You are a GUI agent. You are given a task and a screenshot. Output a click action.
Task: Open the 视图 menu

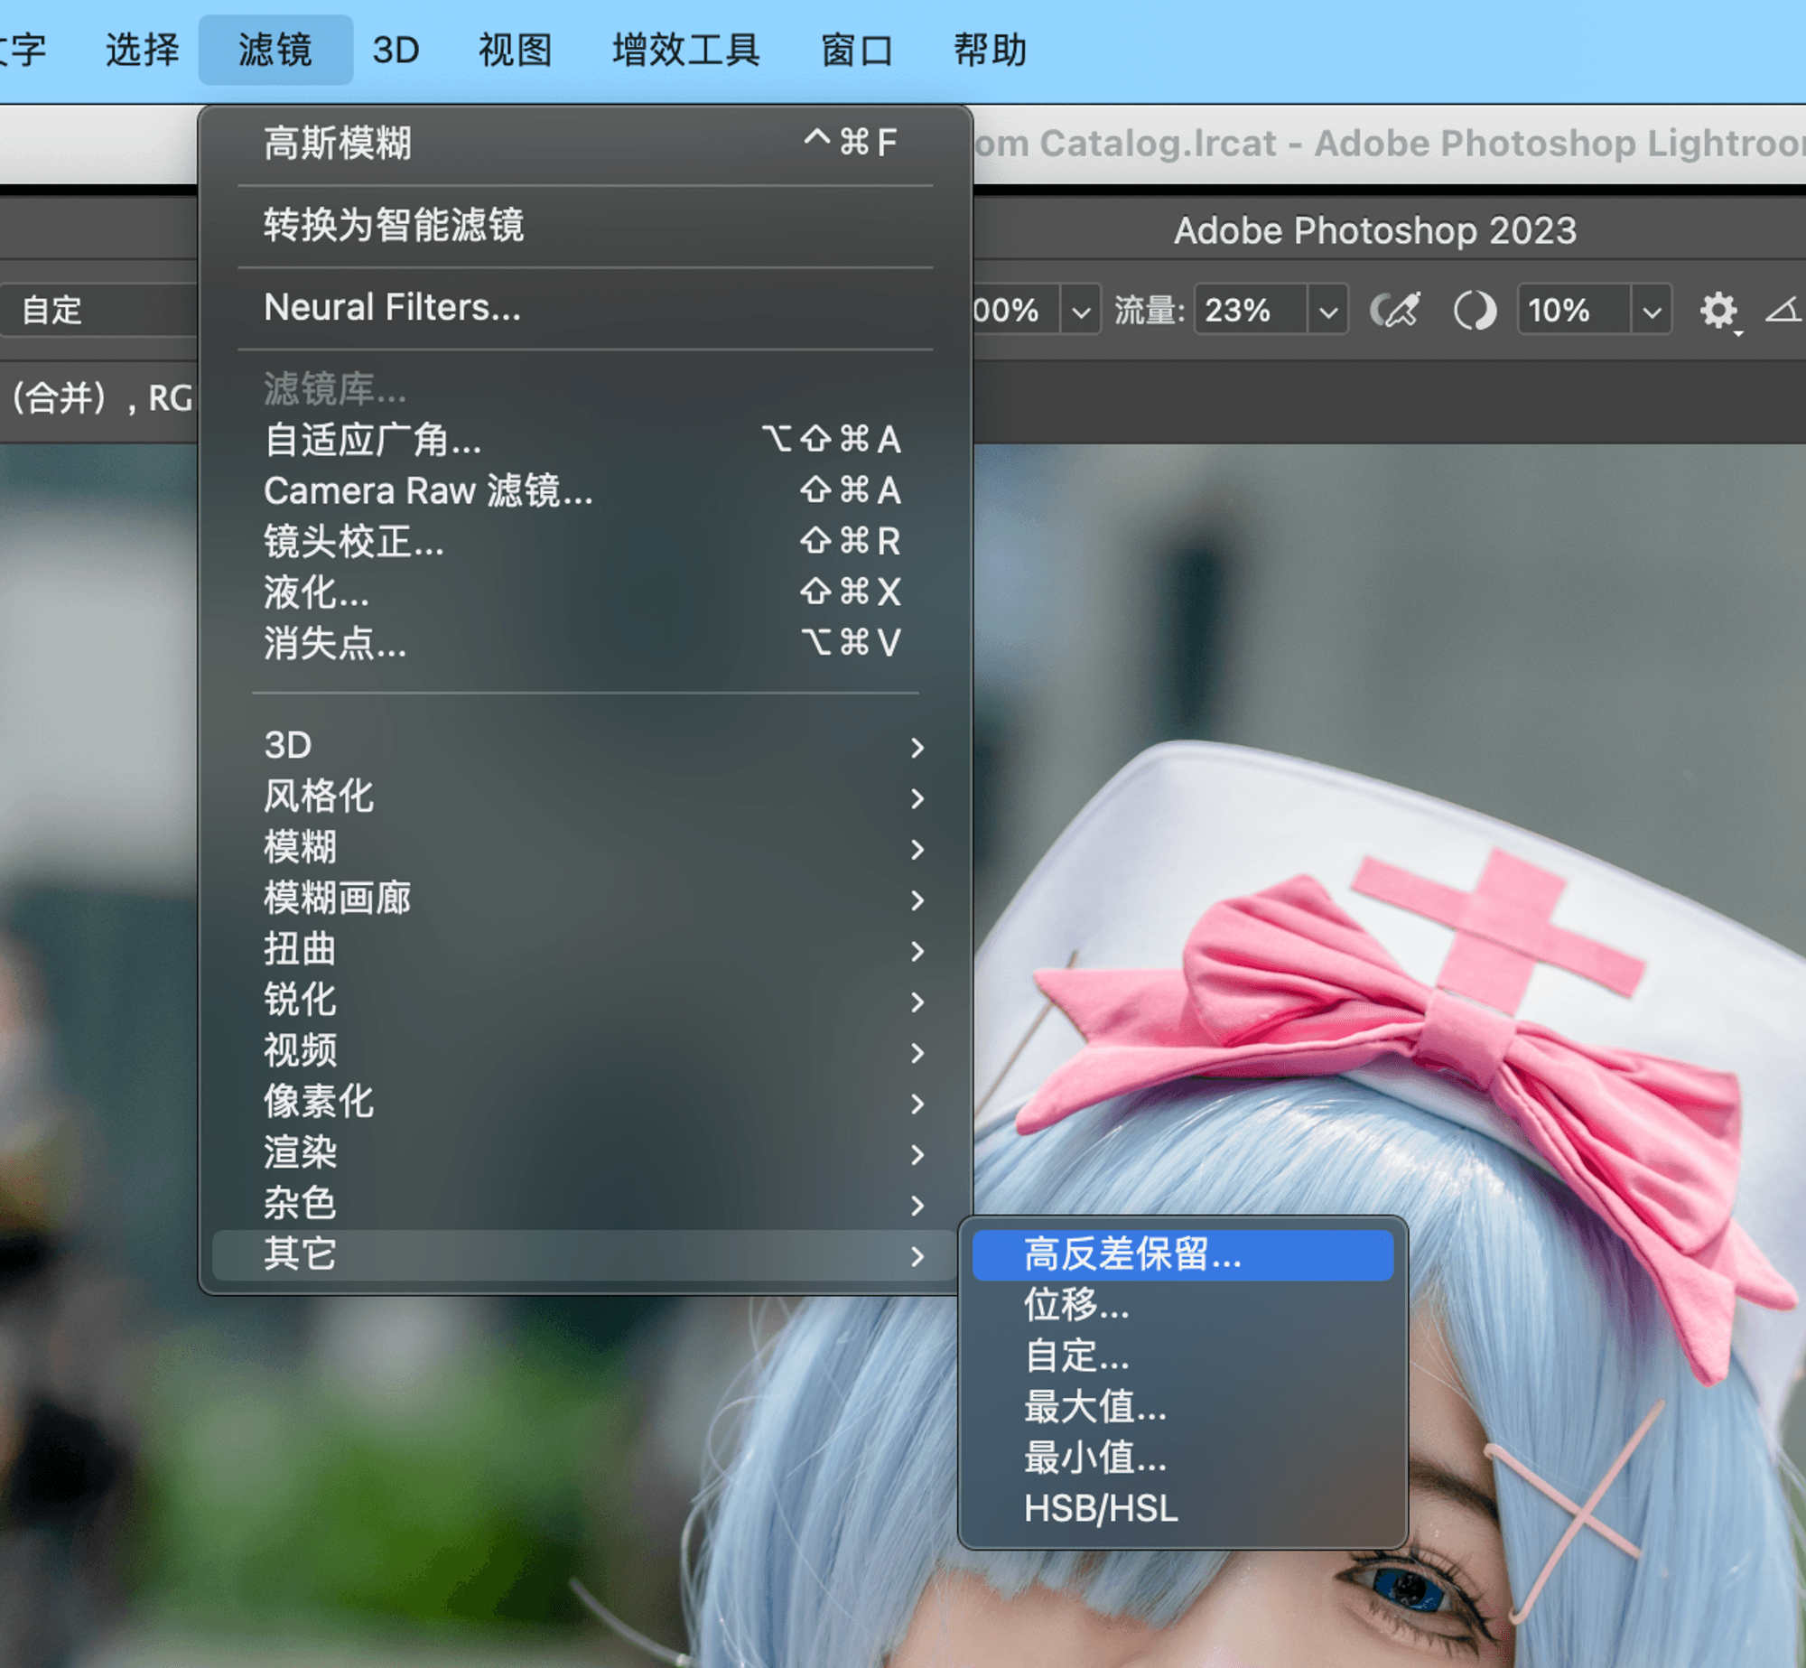[x=515, y=50]
